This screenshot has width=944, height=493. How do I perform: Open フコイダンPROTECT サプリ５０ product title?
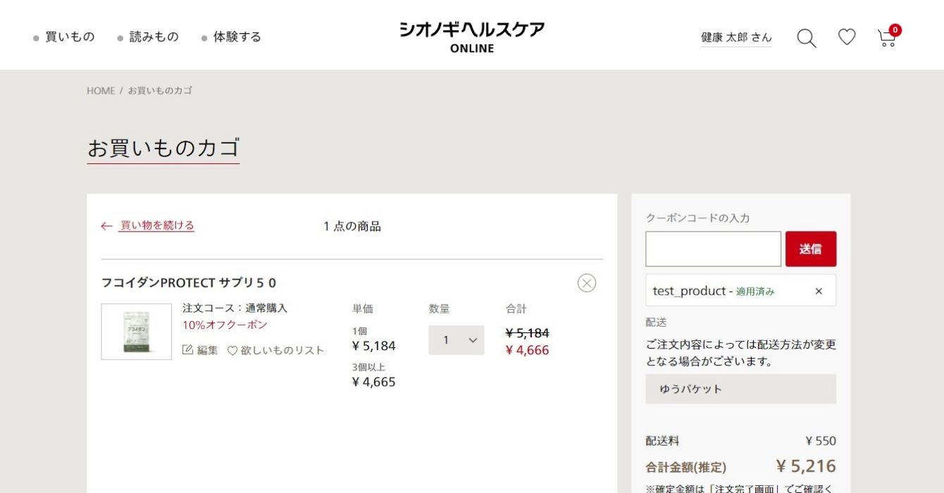coord(189,283)
